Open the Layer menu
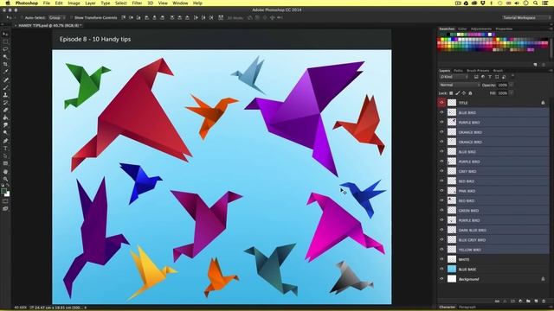554x311 pixels. [90, 3]
